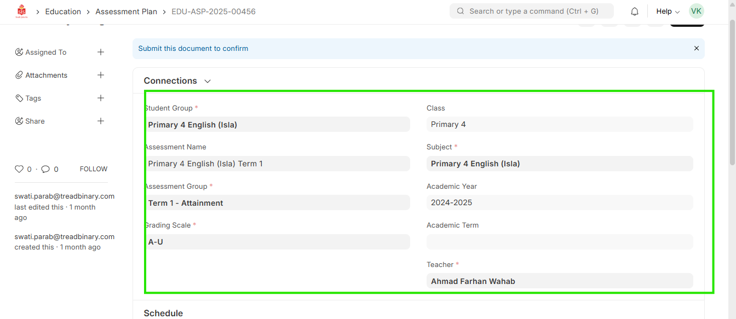Open the Help dropdown menu

668,11
